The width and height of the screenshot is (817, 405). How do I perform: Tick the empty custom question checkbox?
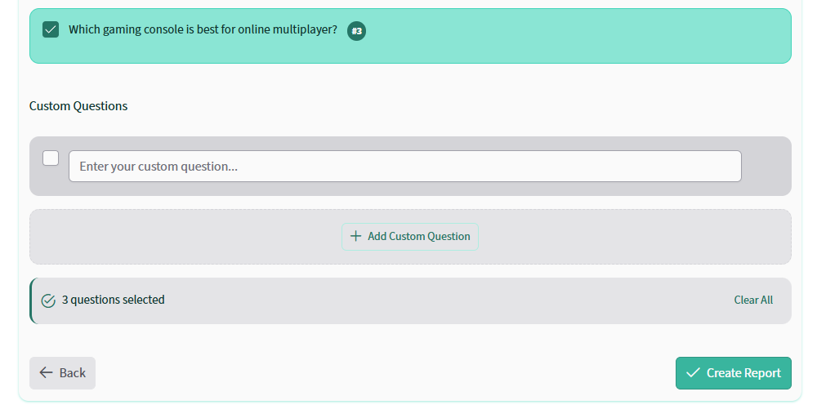point(51,158)
